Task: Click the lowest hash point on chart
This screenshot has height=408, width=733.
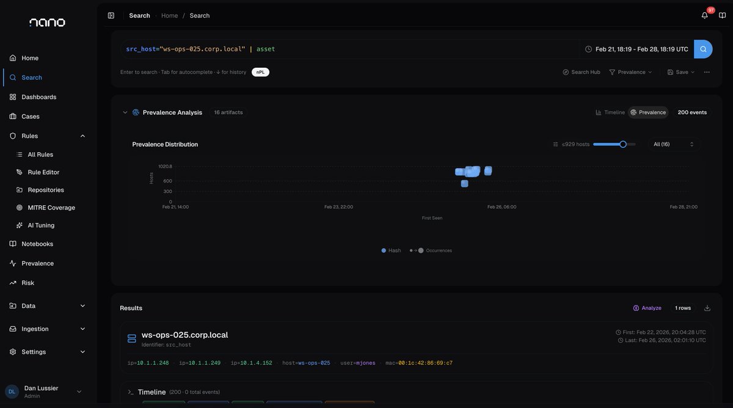Action: pyautogui.click(x=464, y=184)
